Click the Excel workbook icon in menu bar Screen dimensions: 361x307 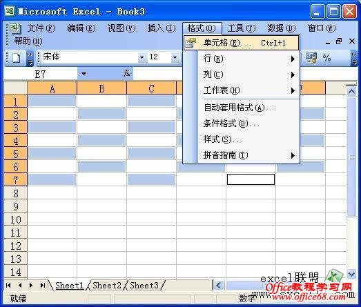click(14, 28)
